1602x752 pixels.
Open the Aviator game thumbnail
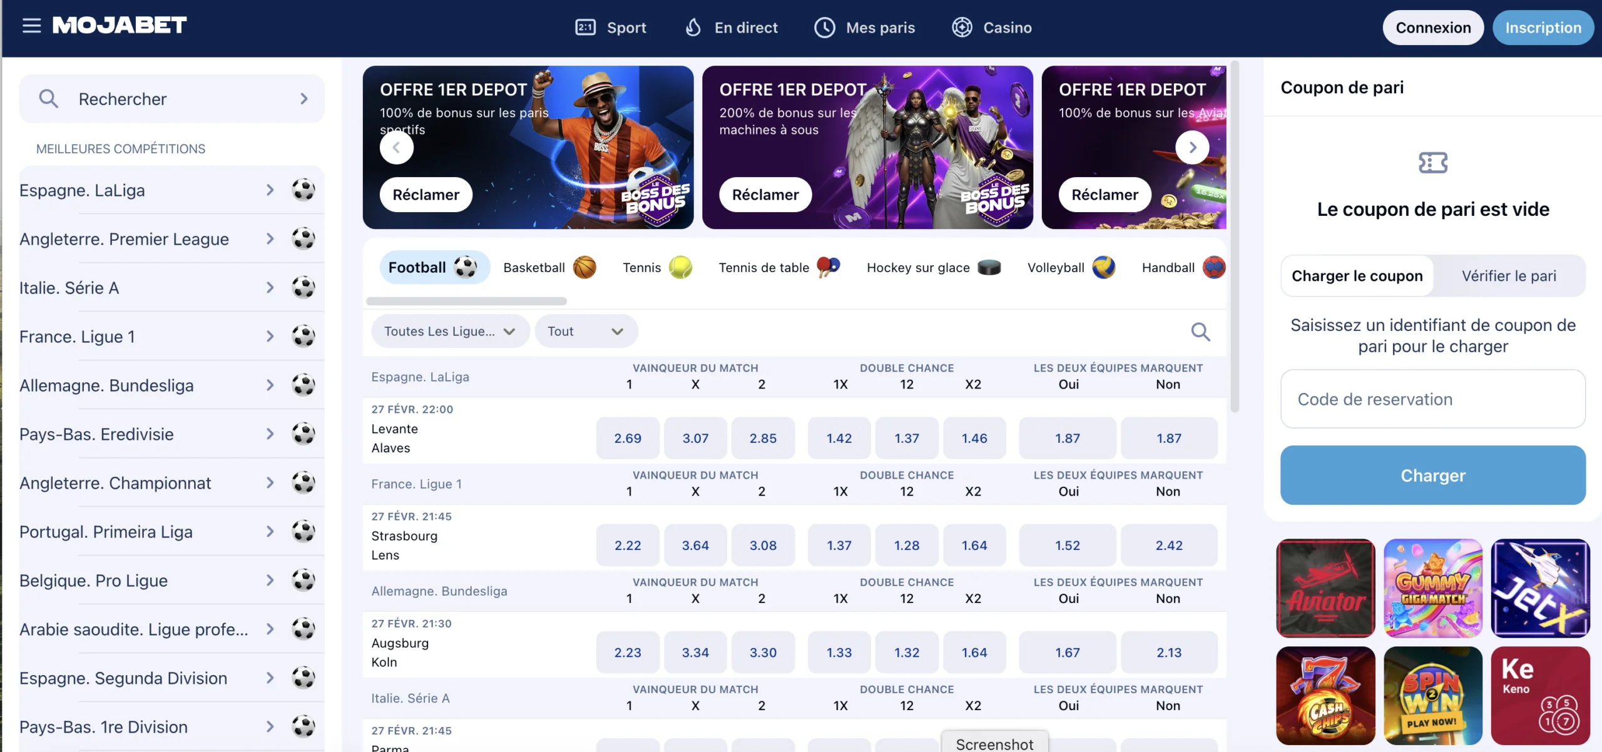(x=1325, y=588)
